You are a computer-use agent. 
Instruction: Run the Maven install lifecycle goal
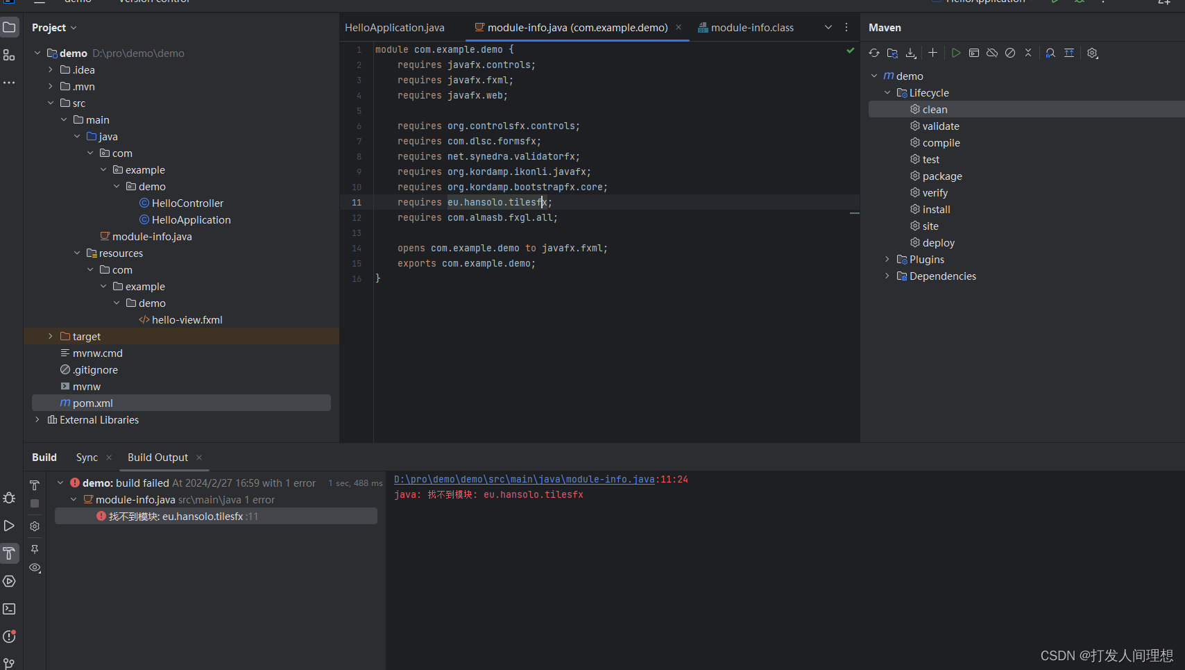[935, 209]
